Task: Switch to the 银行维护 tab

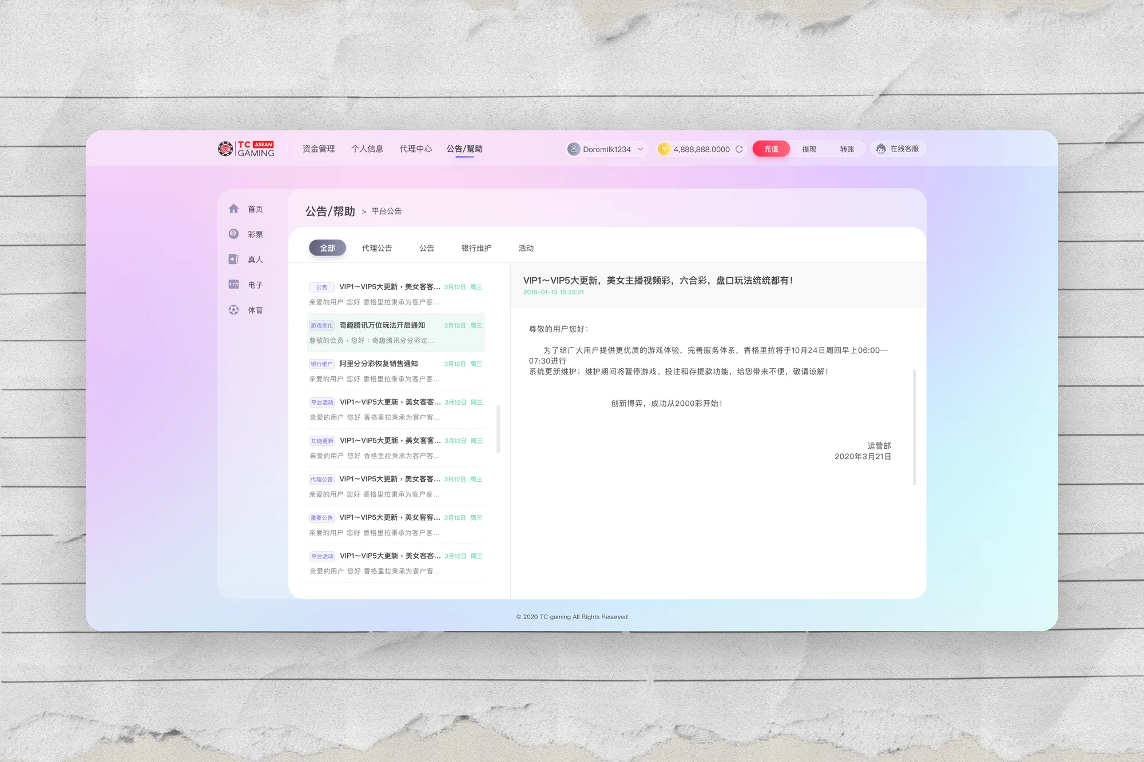Action: pos(476,248)
